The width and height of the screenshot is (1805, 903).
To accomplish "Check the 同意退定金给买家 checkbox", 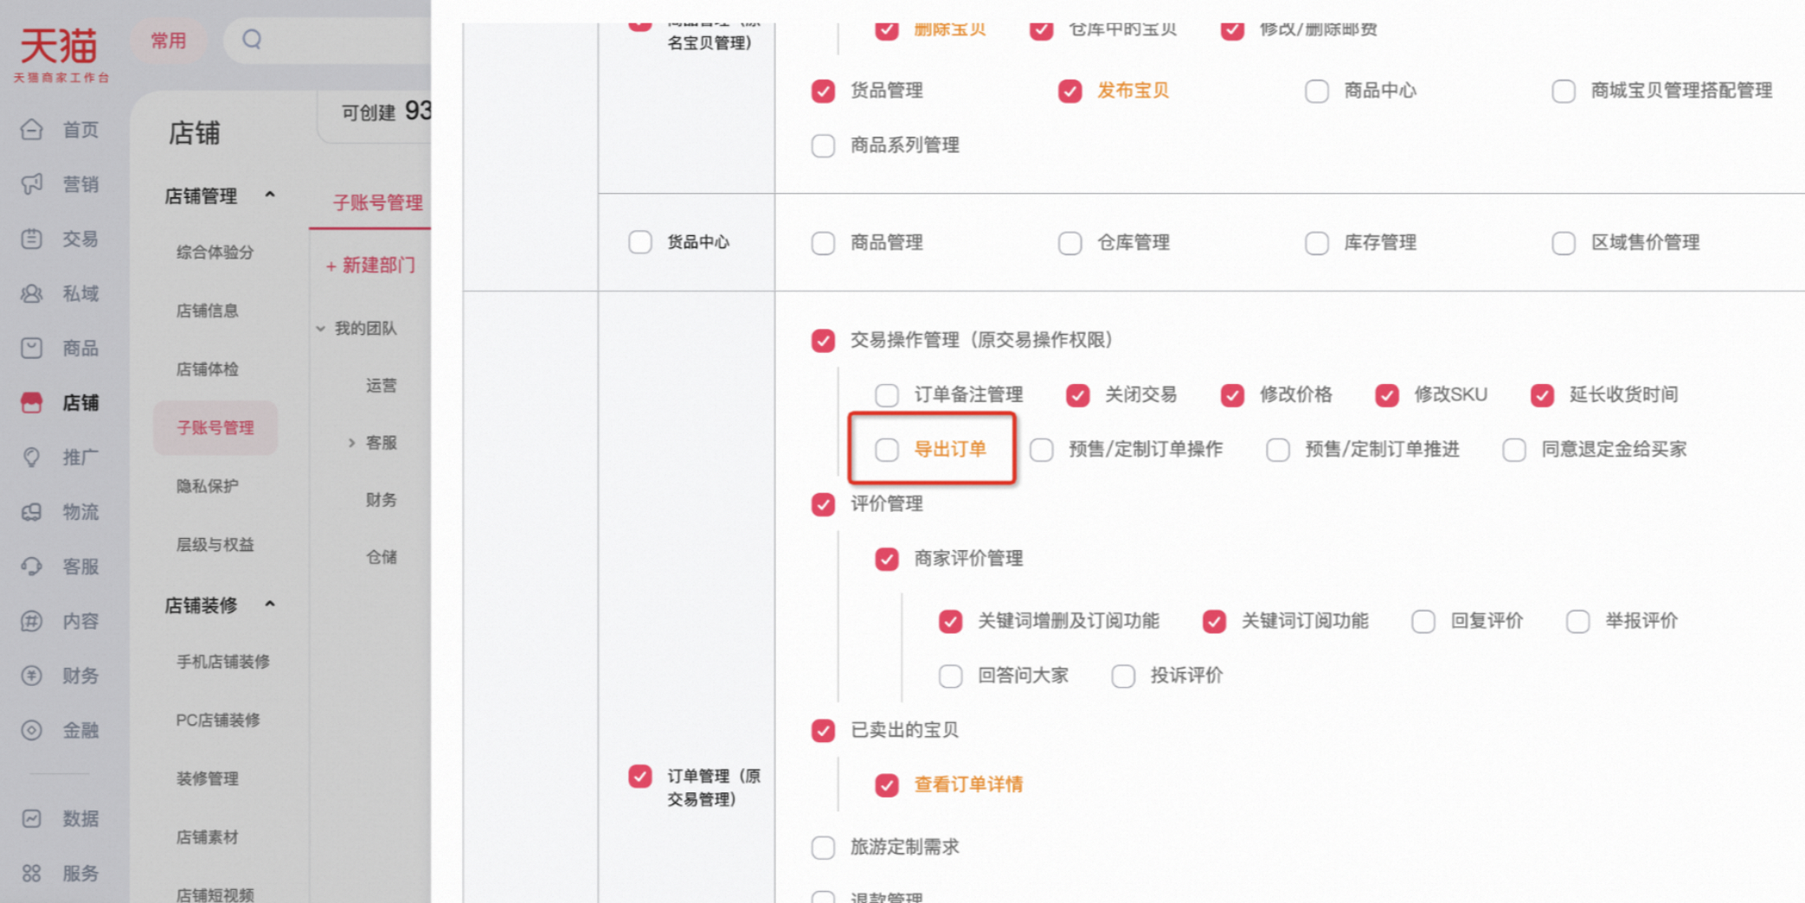I will coord(1514,450).
